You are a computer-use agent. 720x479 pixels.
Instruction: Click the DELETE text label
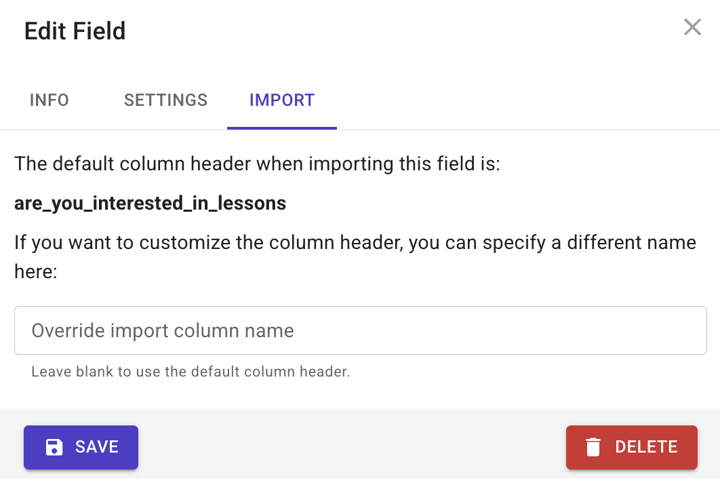tap(647, 447)
